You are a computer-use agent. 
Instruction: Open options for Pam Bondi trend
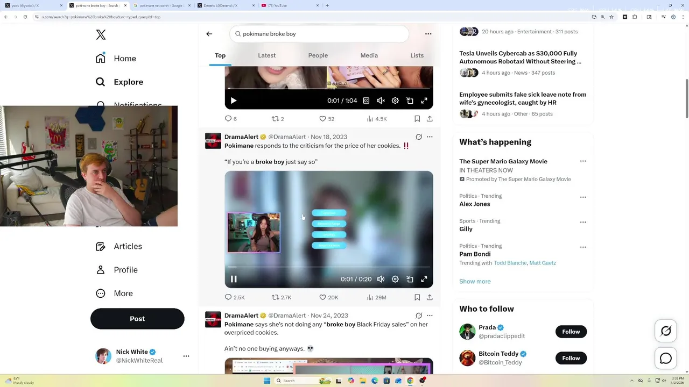coord(583,247)
